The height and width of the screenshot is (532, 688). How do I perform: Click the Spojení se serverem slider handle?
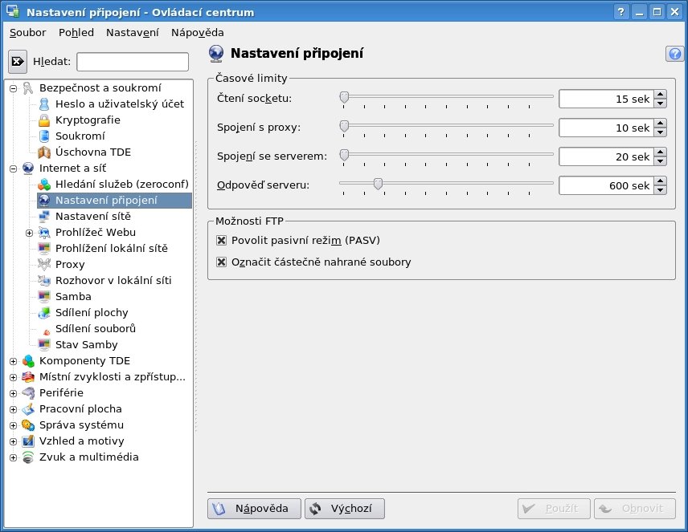coord(345,155)
